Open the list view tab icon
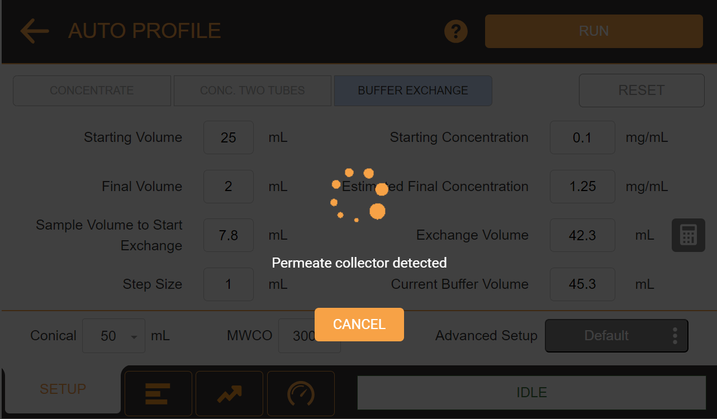Screen dimensions: 717x419 pos(158,393)
